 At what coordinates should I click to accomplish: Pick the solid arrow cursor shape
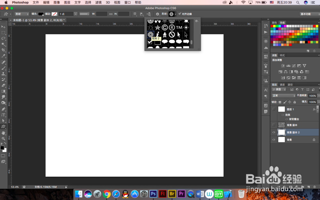(x=179, y=35)
